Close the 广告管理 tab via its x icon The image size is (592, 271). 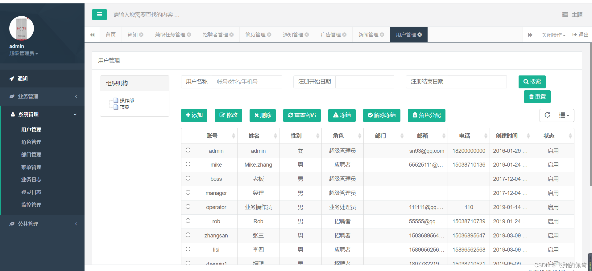(345, 34)
